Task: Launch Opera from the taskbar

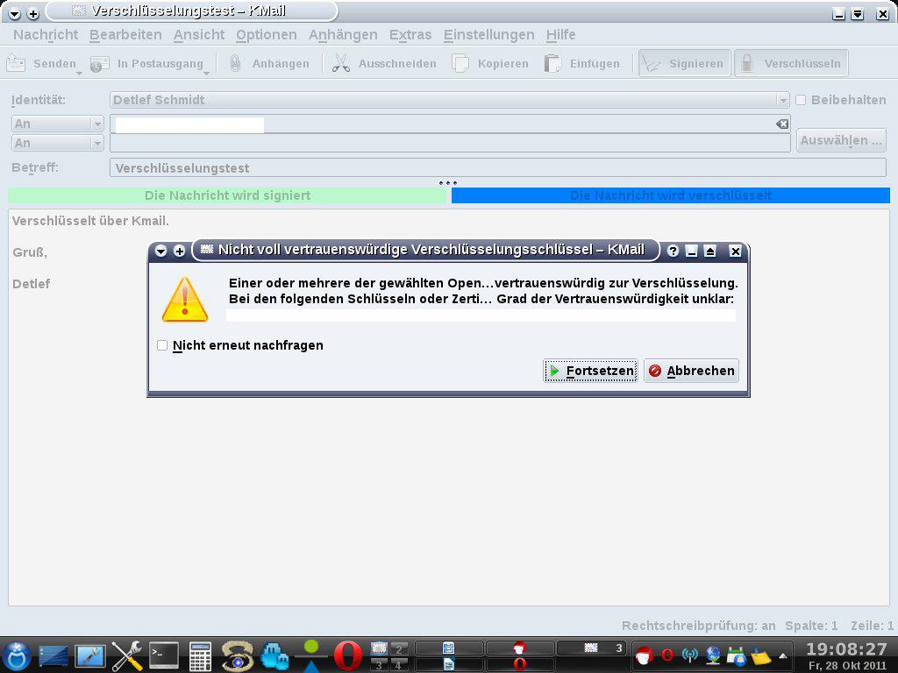Action: 347,655
